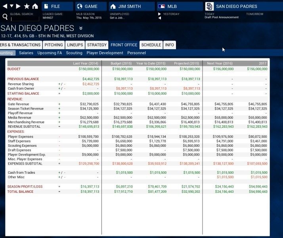Click the Gate Revenue row label
This screenshot has width=283, height=238.
pos(18,104)
